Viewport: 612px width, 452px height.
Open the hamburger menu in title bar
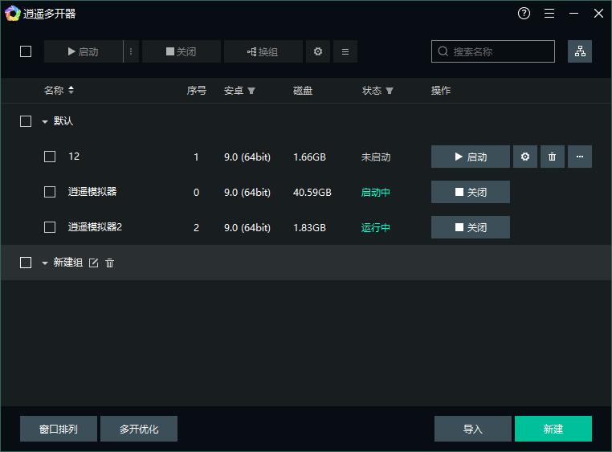click(x=549, y=14)
